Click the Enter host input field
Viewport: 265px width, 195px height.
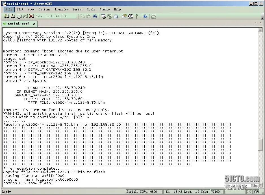pos(56,16)
